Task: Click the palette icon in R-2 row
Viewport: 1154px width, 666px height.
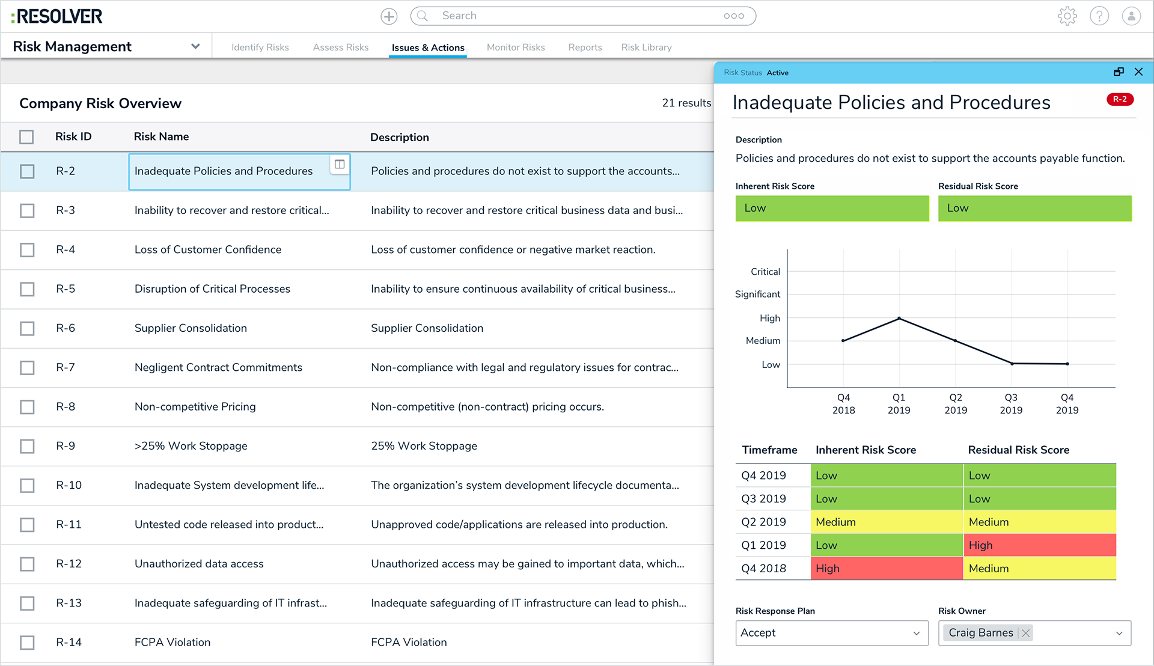Action: (x=340, y=164)
